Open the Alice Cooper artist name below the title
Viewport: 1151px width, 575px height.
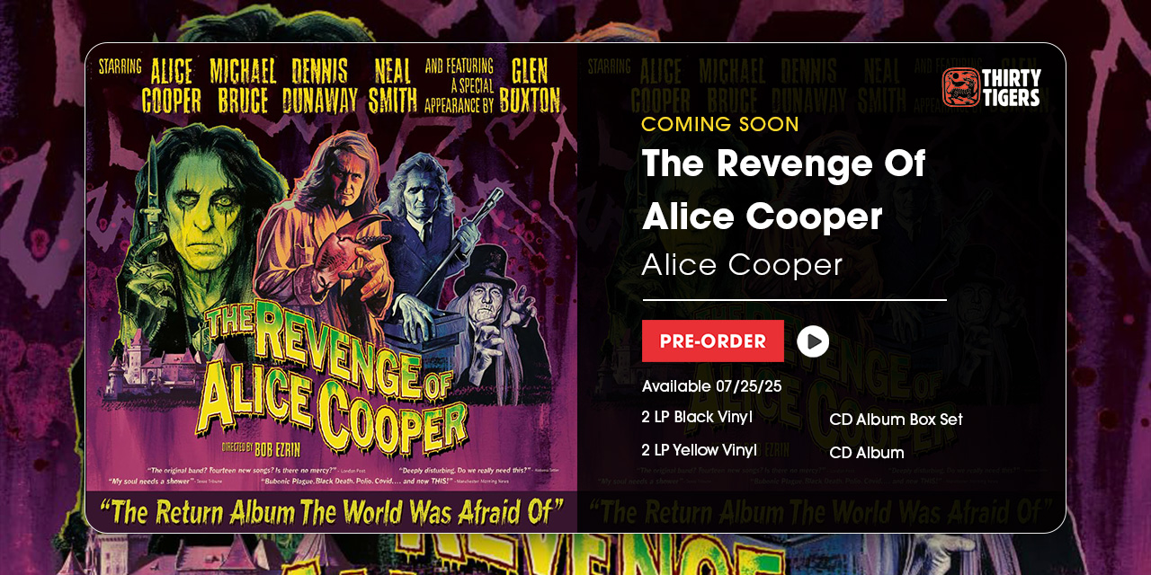coord(743,265)
